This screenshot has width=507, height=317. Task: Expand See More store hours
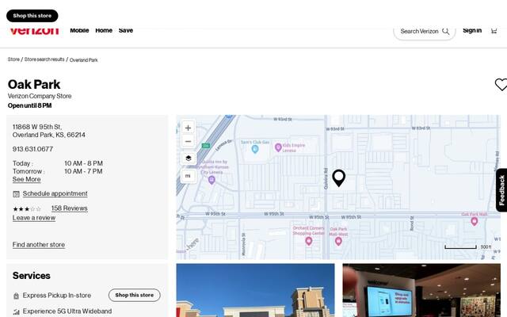click(26, 180)
